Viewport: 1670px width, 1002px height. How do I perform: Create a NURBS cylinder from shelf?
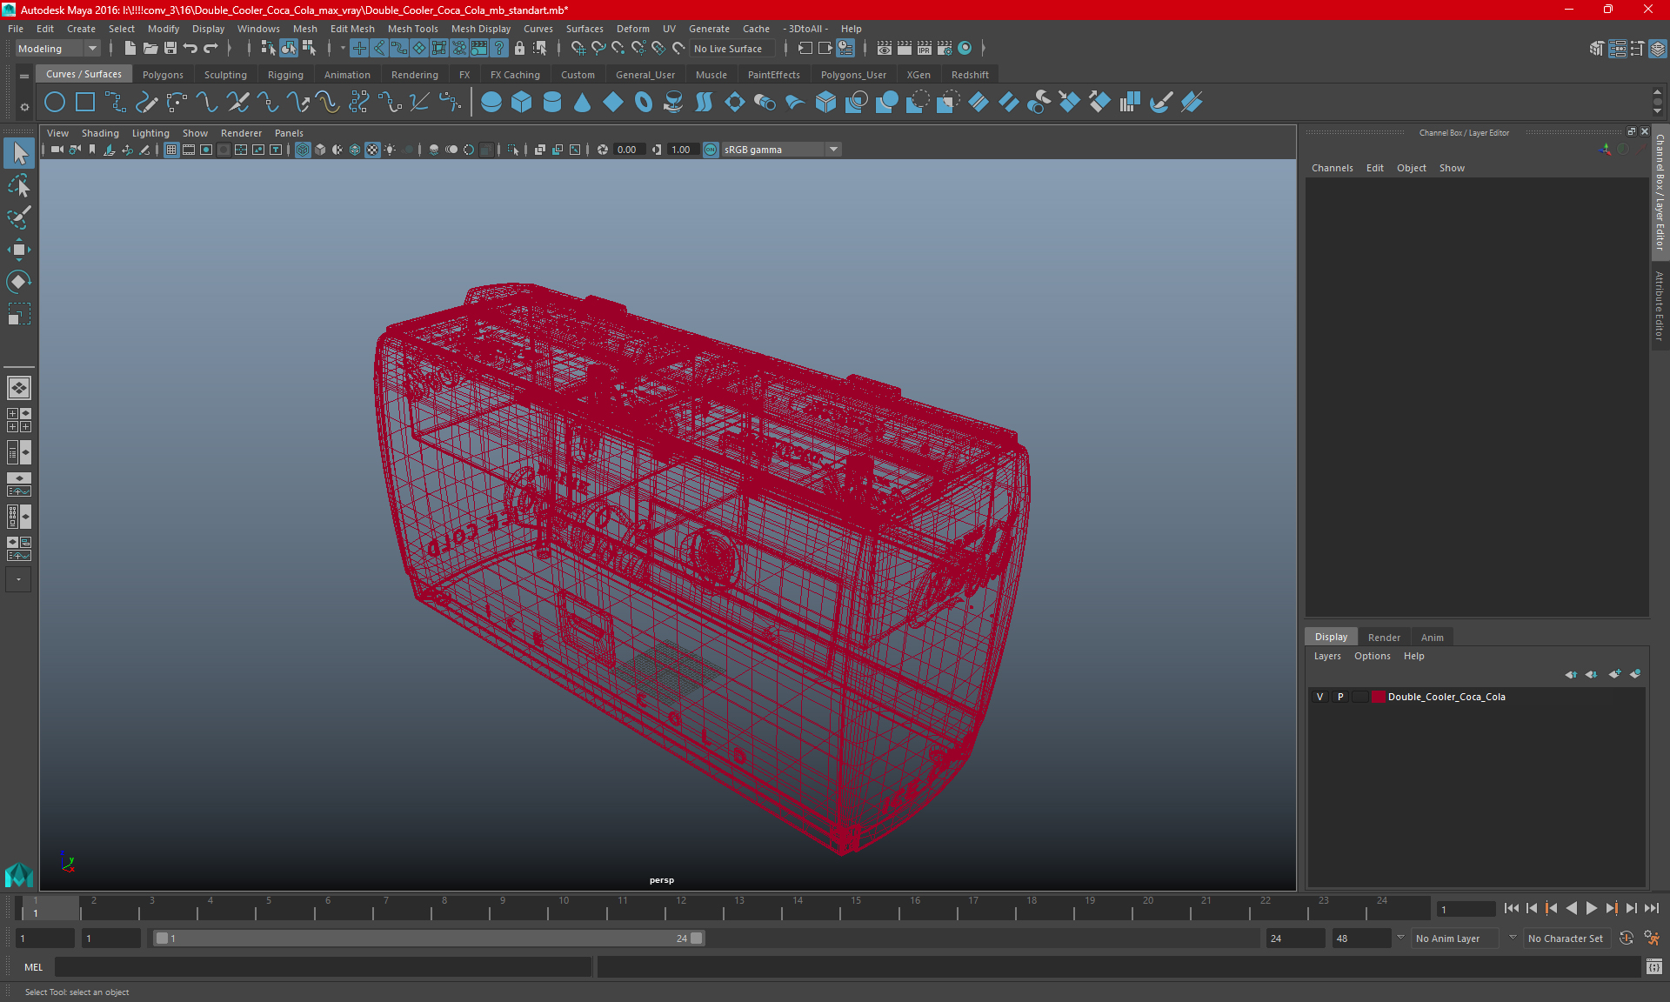coord(552,103)
